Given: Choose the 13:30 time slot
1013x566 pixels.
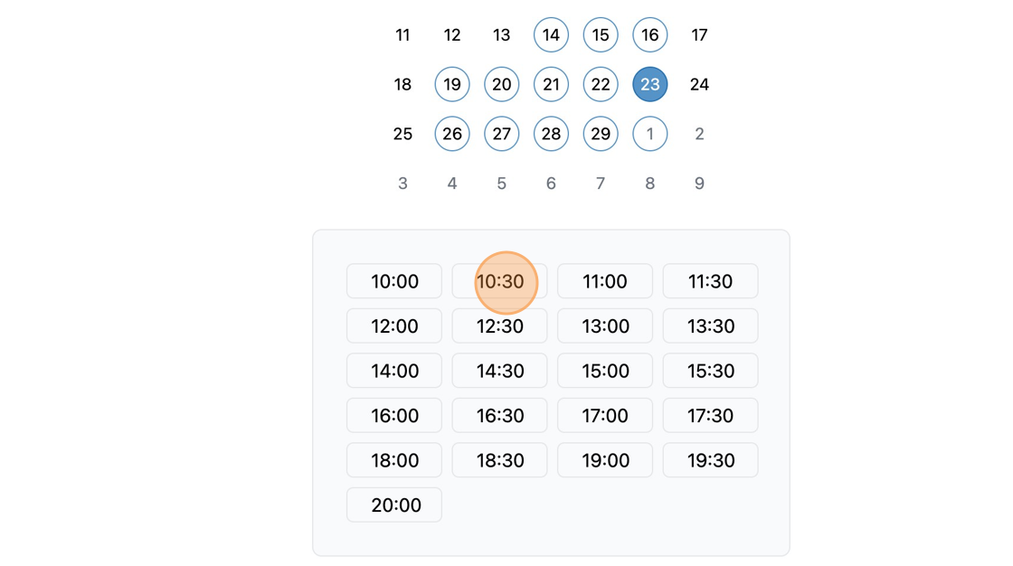Looking at the screenshot, I should pos(710,325).
